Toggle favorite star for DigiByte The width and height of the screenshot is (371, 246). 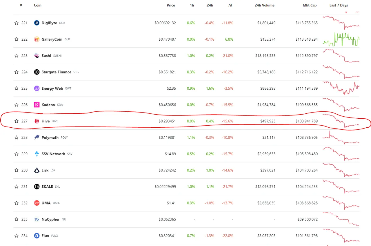tap(17, 23)
